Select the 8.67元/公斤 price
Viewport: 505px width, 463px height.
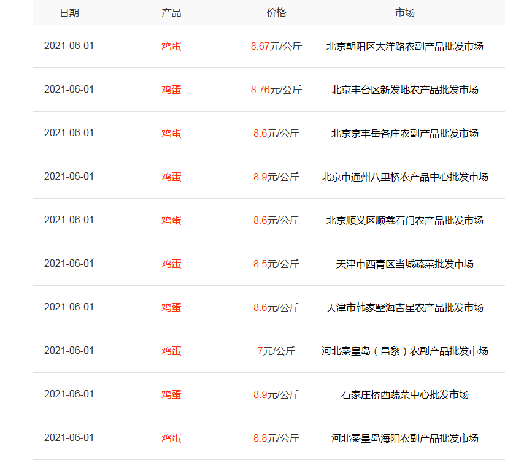[x=276, y=46]
